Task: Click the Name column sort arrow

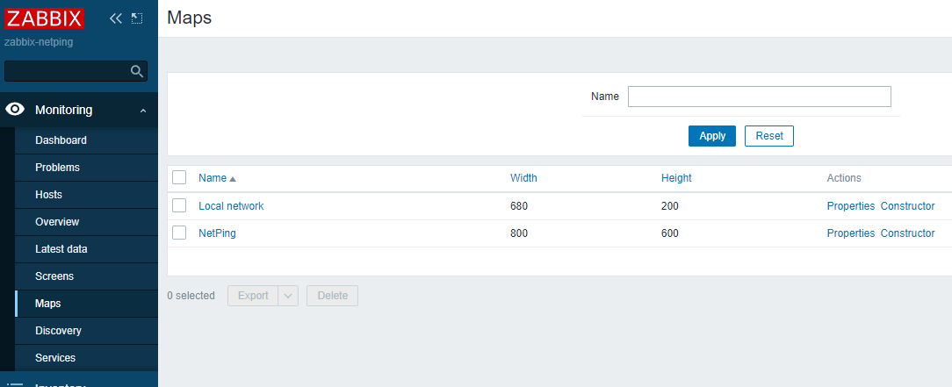Action: coord(233,179)
